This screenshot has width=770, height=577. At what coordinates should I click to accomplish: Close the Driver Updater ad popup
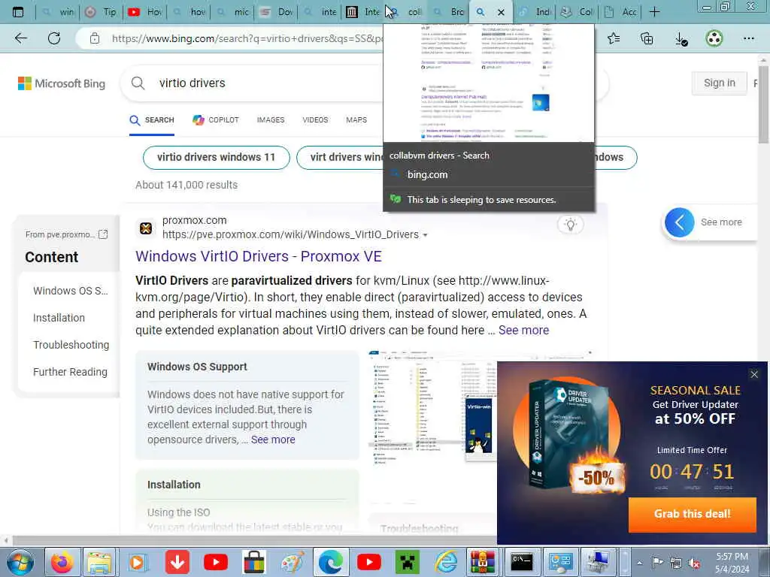coord(754,374)
